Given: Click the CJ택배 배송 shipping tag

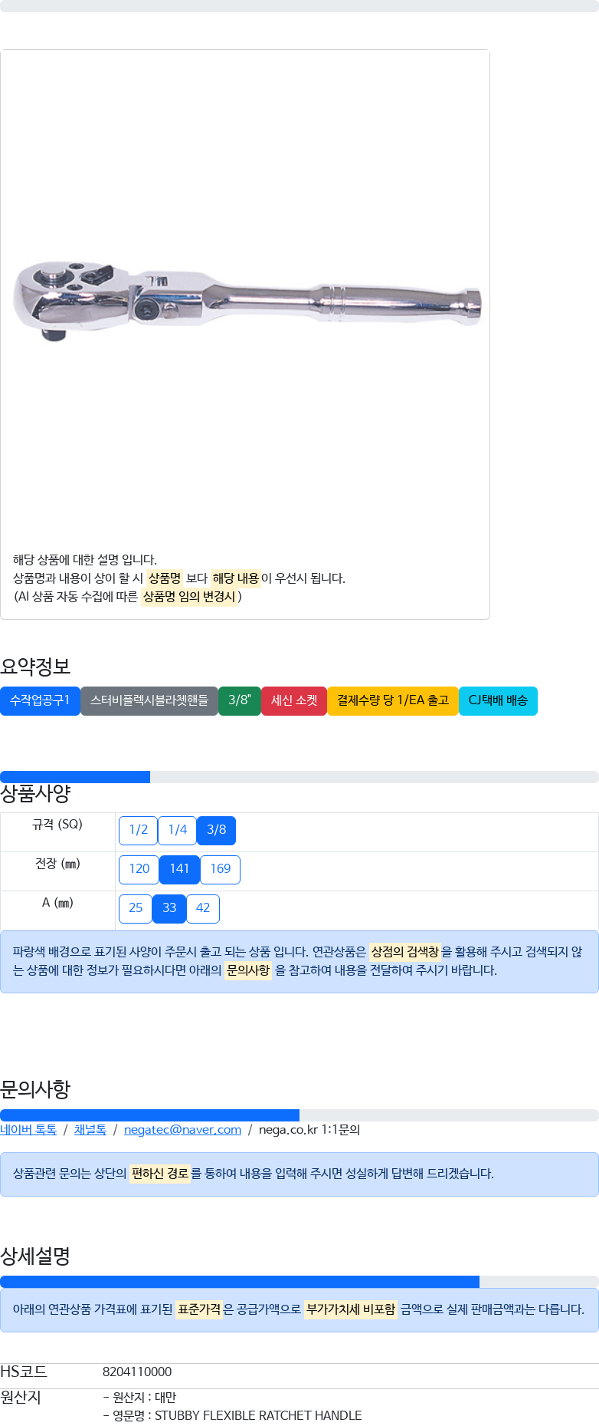Looking at the screenshot, I should (x=498, y=700).
